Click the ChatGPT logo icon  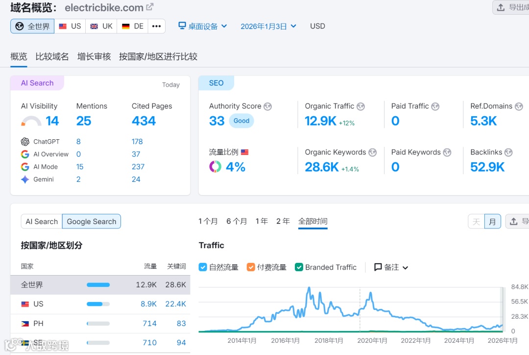pyautogui.click(x=25, y=142)
